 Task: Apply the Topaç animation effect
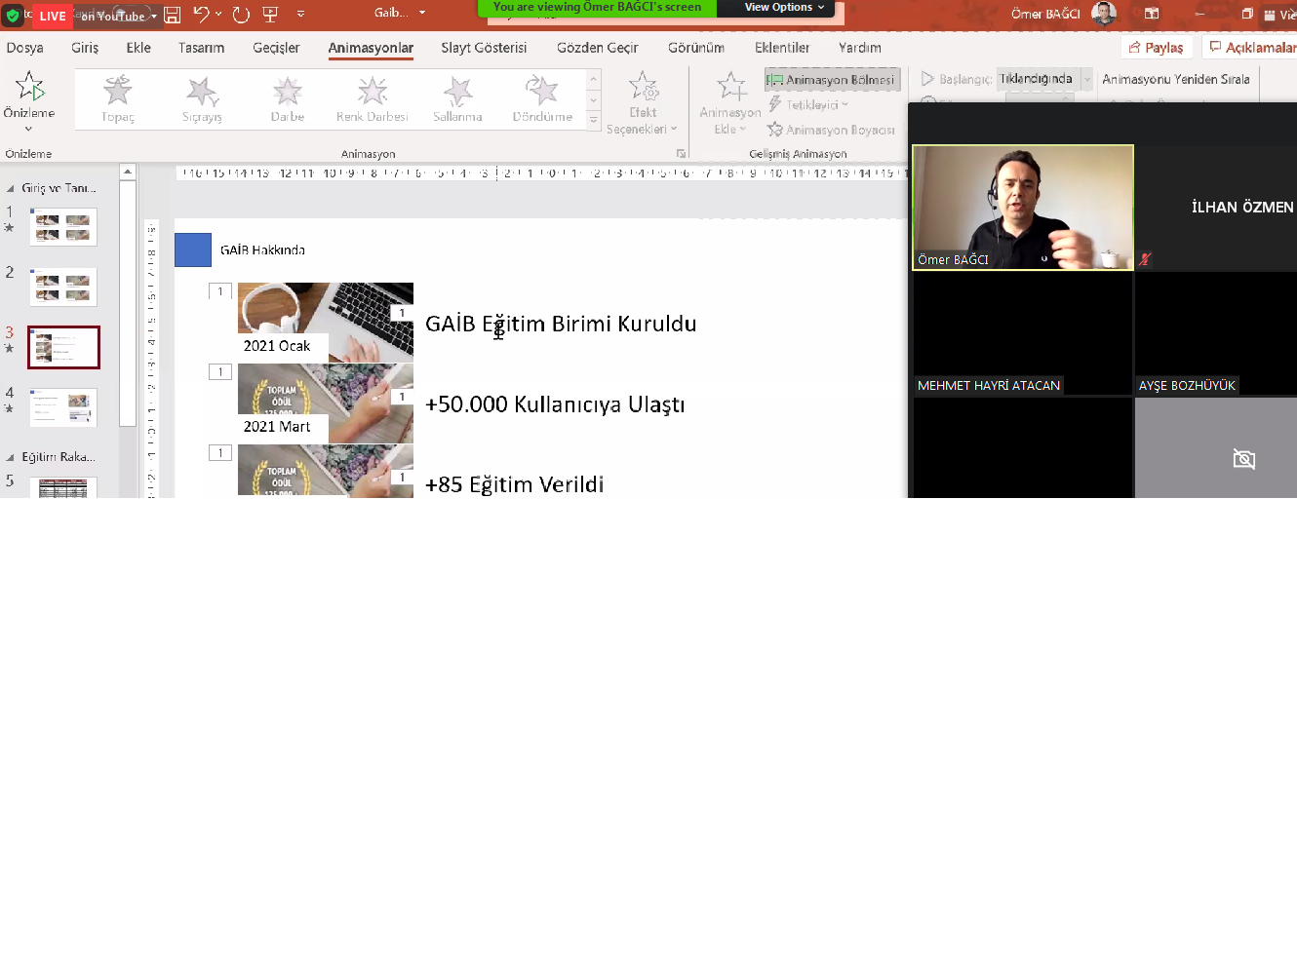118,98
